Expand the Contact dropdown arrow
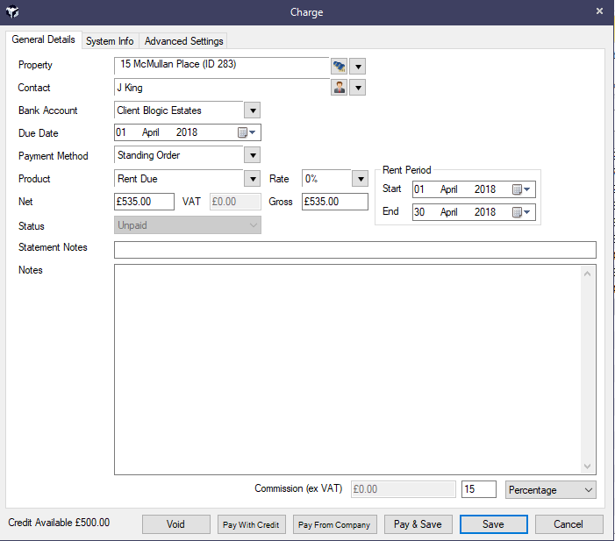 click(357, 88)
